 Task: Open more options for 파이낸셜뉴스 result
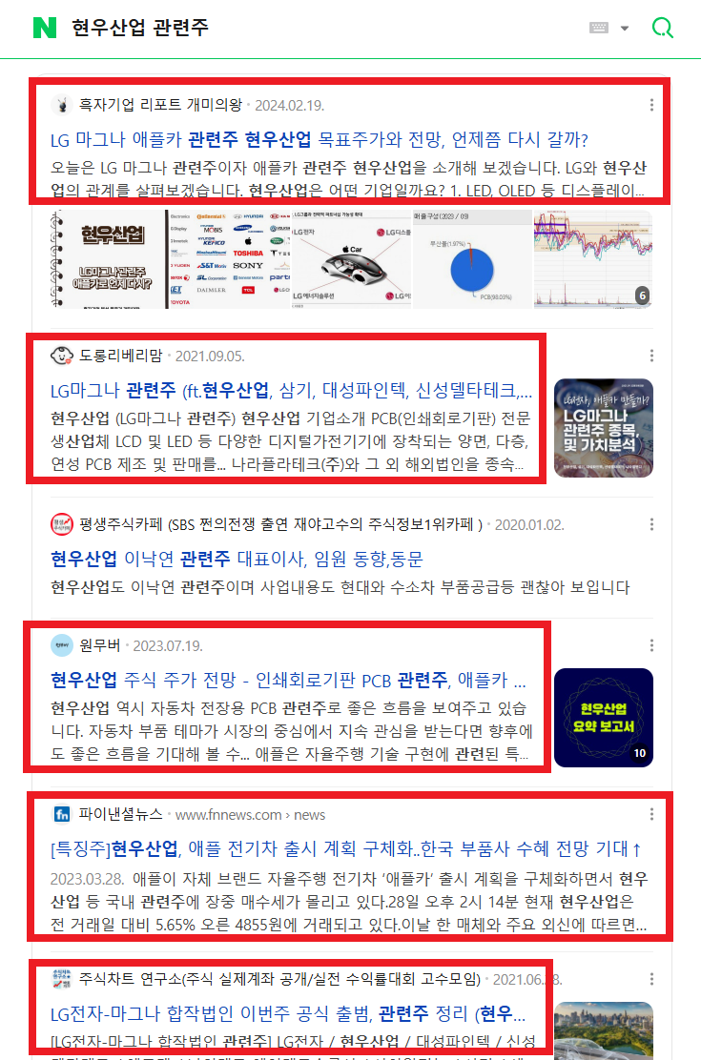pos(651,815)
